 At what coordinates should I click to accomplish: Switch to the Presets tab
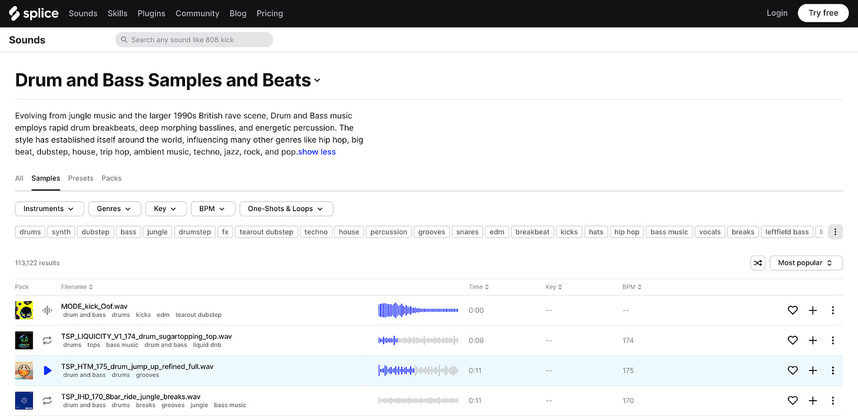click(x=81, y=178)
